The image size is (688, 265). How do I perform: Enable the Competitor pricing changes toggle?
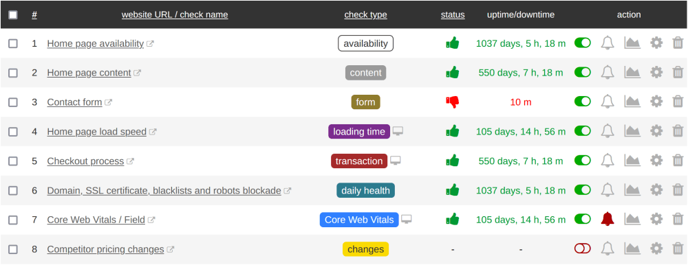click(583, 249)
